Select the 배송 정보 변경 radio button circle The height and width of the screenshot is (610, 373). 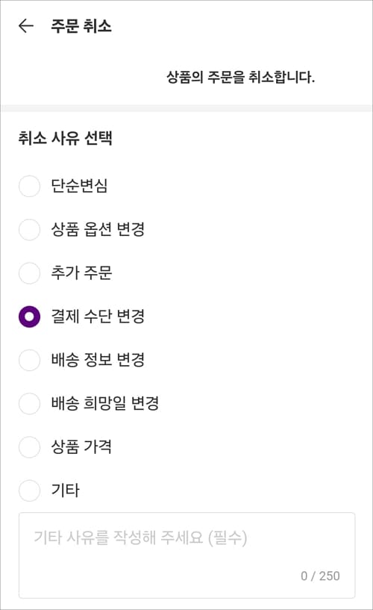[30, 360]
